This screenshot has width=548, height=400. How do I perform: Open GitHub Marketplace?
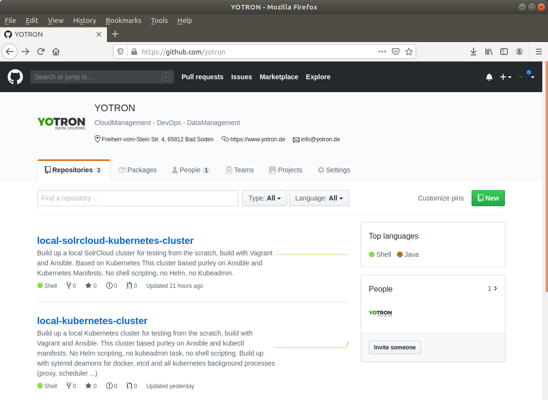pos(279,77)
